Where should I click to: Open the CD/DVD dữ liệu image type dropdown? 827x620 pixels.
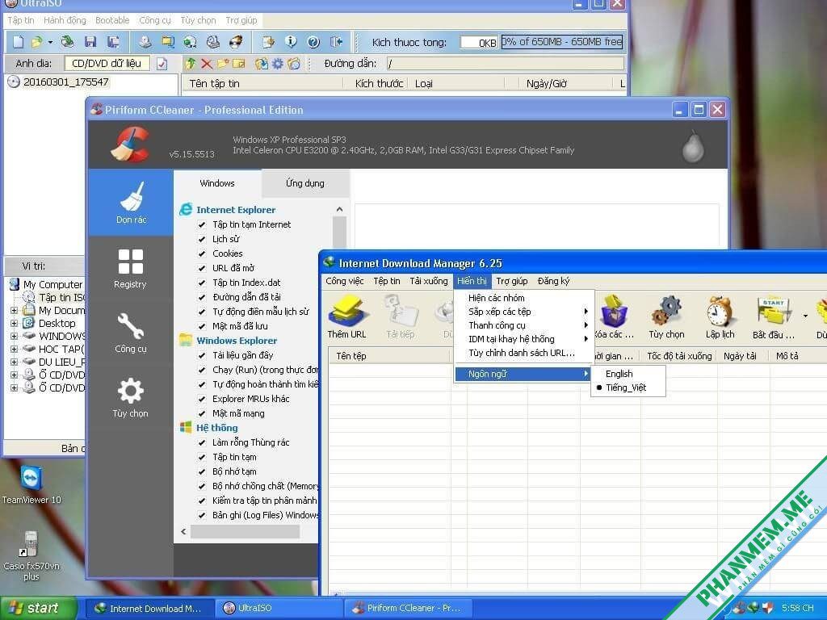107,64
